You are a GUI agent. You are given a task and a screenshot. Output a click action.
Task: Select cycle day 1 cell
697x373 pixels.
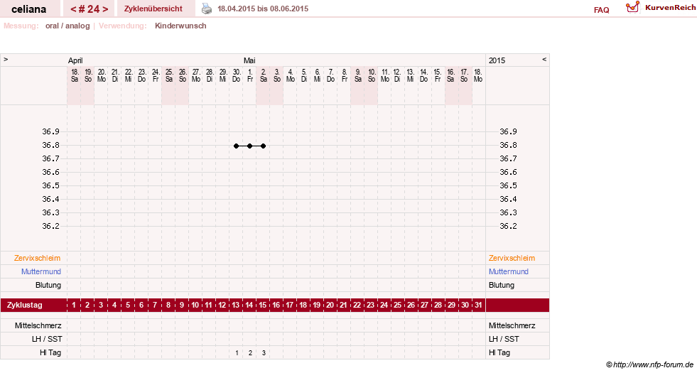coord(74,305)
